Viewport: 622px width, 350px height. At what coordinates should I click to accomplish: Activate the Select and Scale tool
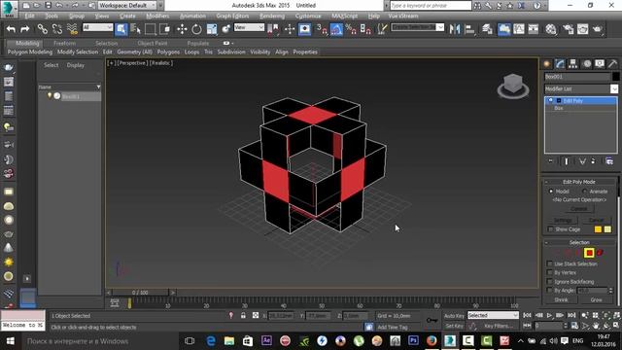pos(212,29)
